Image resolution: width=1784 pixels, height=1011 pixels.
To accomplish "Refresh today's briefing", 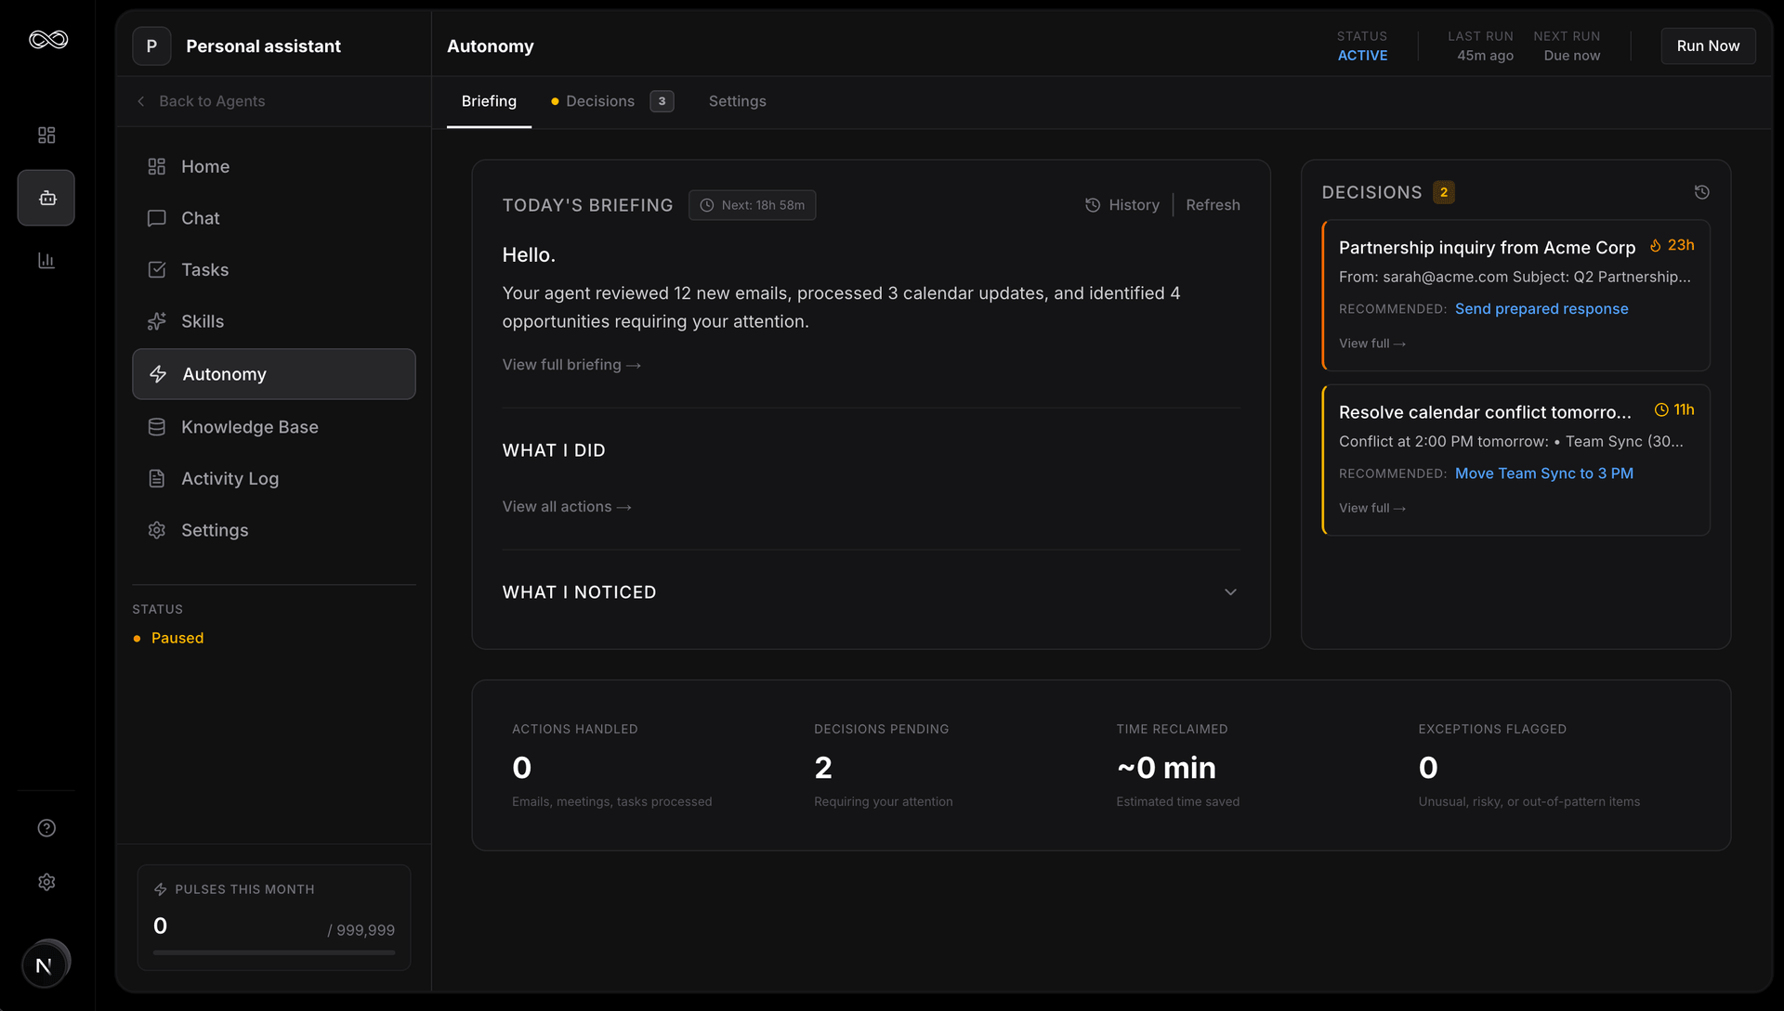I will coord(1213,204).
